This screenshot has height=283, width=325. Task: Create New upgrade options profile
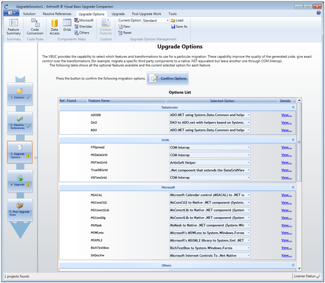(x=124, y=27)
